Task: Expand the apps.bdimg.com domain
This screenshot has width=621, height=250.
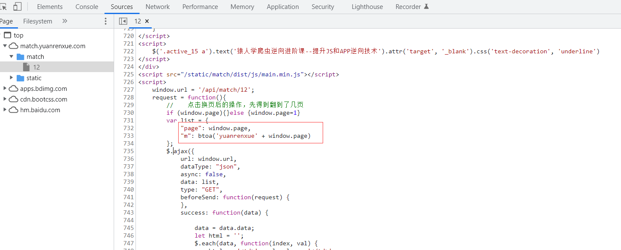Action: (5, 89)
